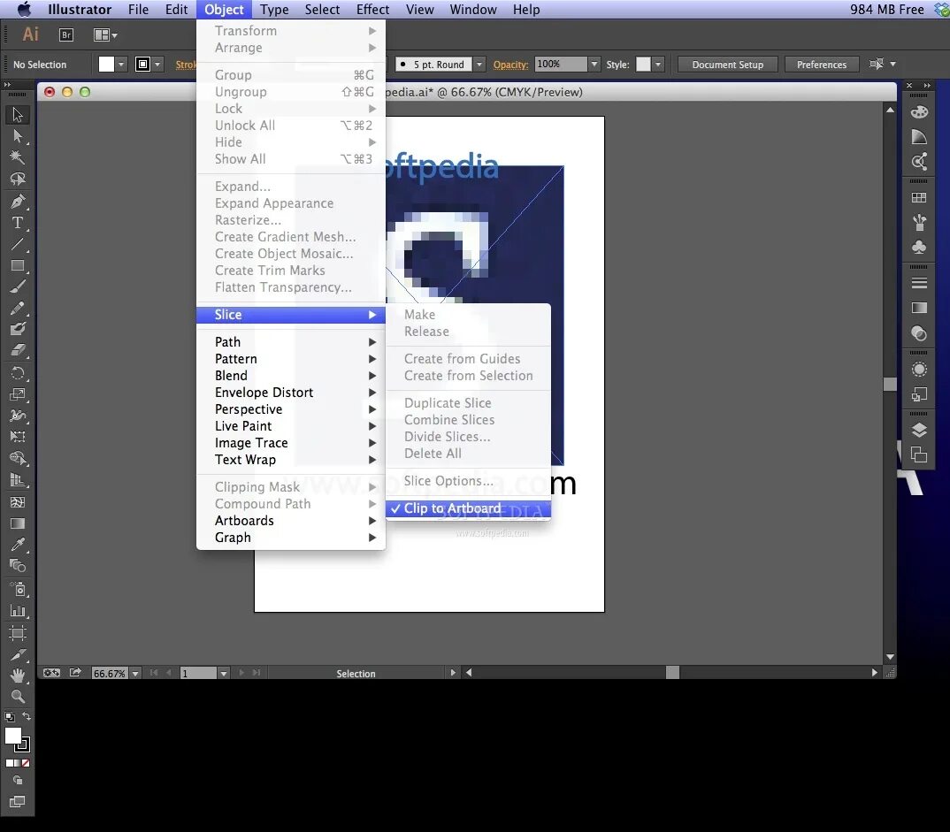Select the Lasso tool

pos(18,179)
